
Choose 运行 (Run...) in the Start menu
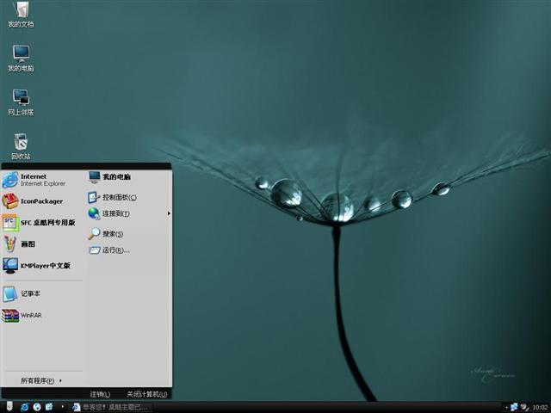(115, 250)
